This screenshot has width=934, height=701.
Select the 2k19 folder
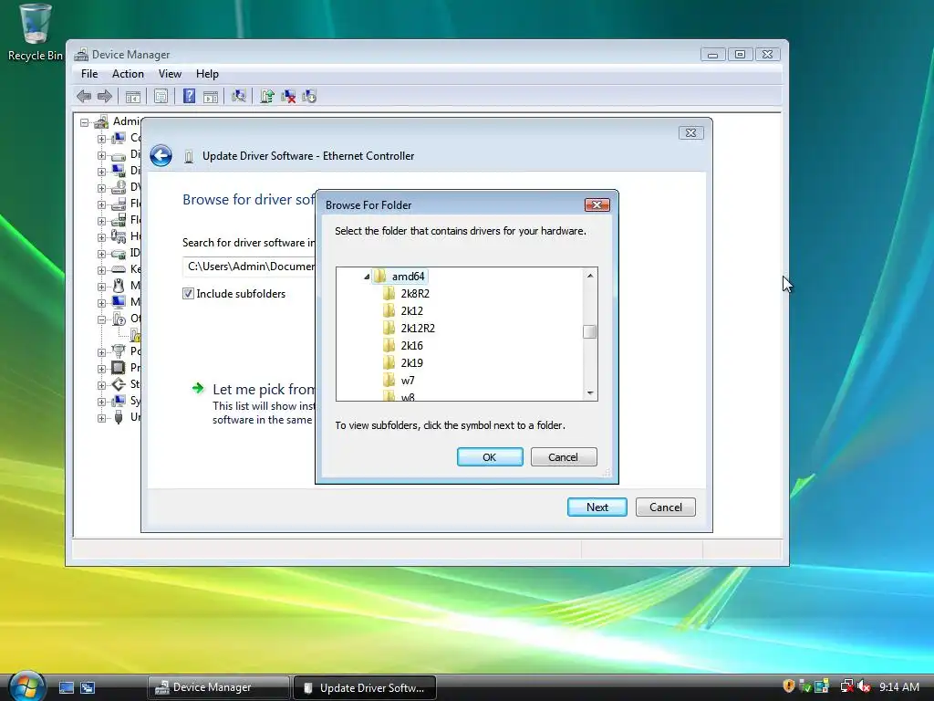pos(411,363)
